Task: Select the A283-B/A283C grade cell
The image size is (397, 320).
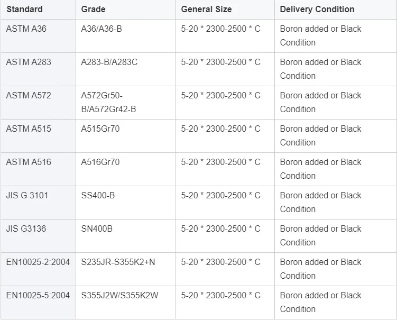Action: (109, 62)
